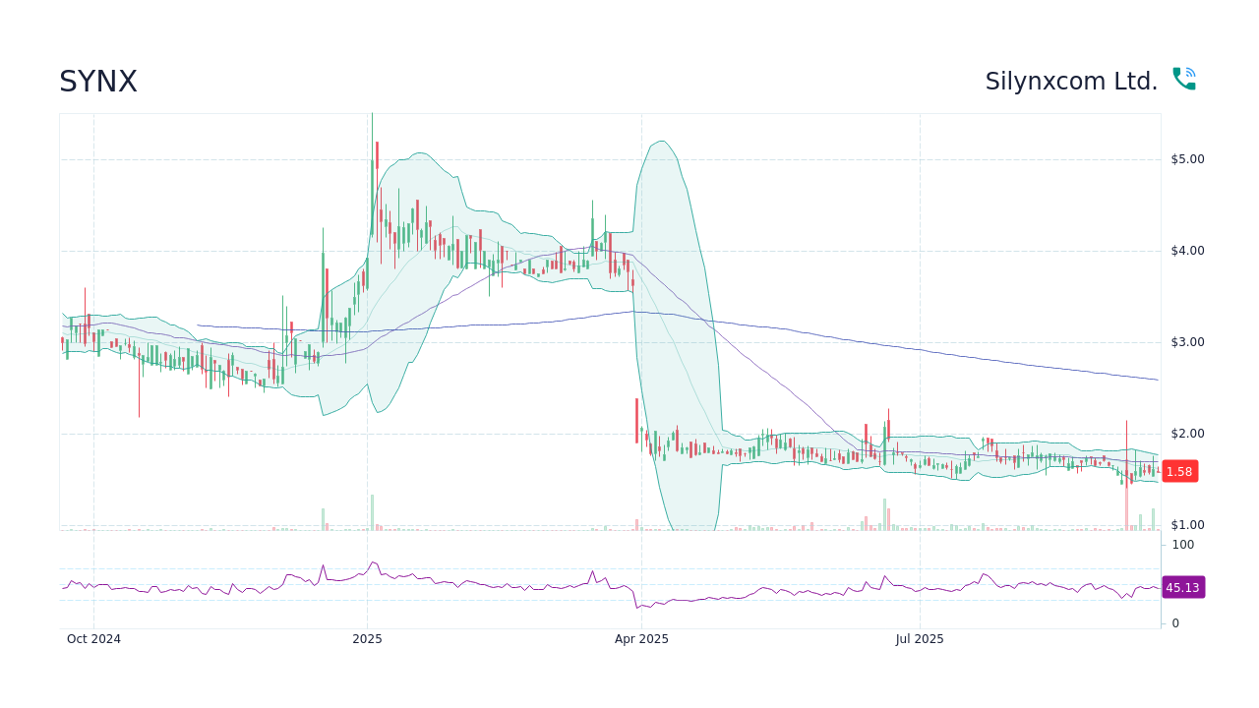Viewport: 1259px width, 708px height.
Task: Click the SYNX ticker symbol heading
Action: [98, 81]
